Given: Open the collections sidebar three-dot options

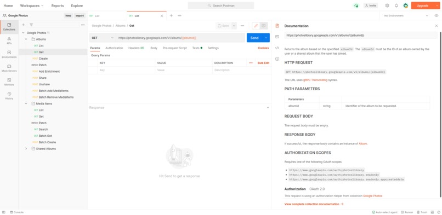Looking at the screenshot, I should click(x=83, y=25).
